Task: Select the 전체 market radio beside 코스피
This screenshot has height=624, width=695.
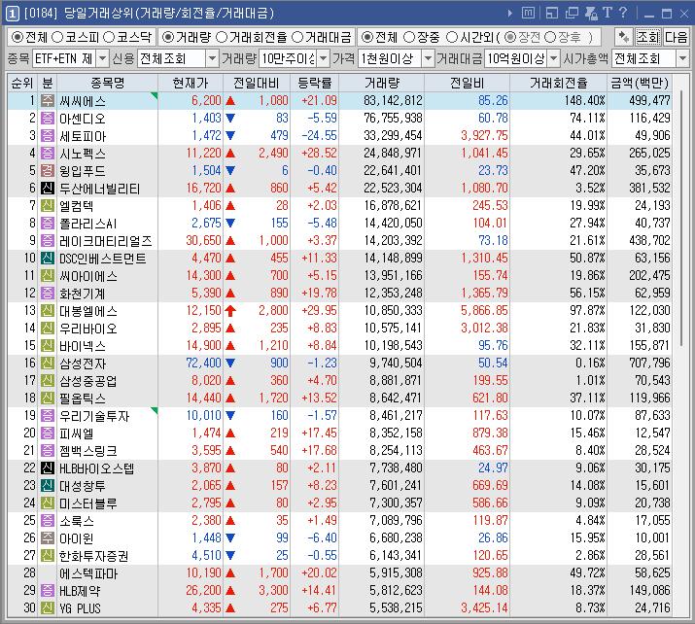Action: [17, 37]
